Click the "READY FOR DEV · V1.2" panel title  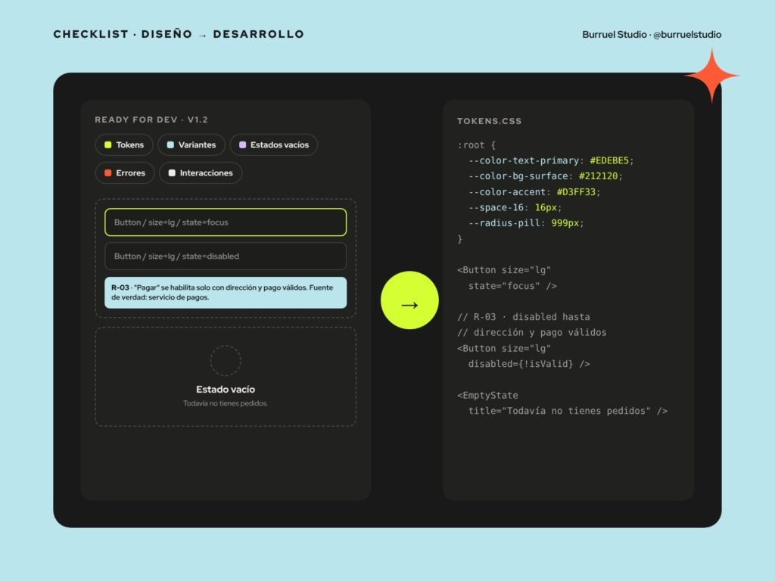pyautogui.click(x=151, y=120)
